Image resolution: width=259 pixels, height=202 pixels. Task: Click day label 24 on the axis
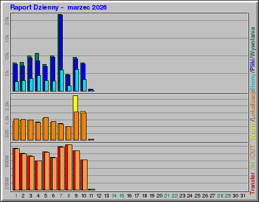[x=190, y=196]
